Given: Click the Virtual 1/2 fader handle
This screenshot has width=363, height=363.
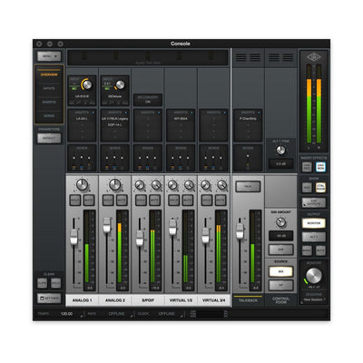Looking at the screenshot, I should coord(172,228).
